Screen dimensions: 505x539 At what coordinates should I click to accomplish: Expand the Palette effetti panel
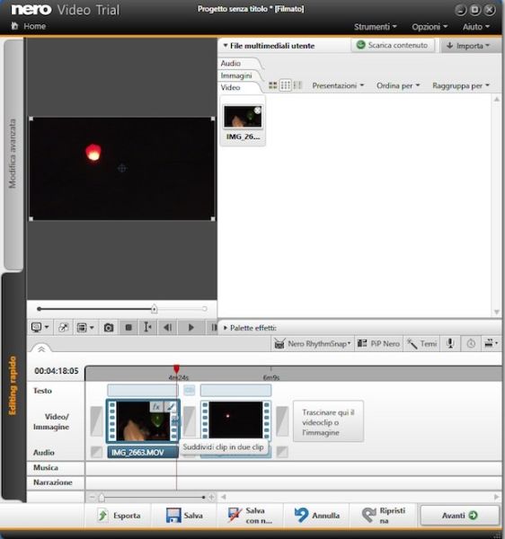[250, 328]
